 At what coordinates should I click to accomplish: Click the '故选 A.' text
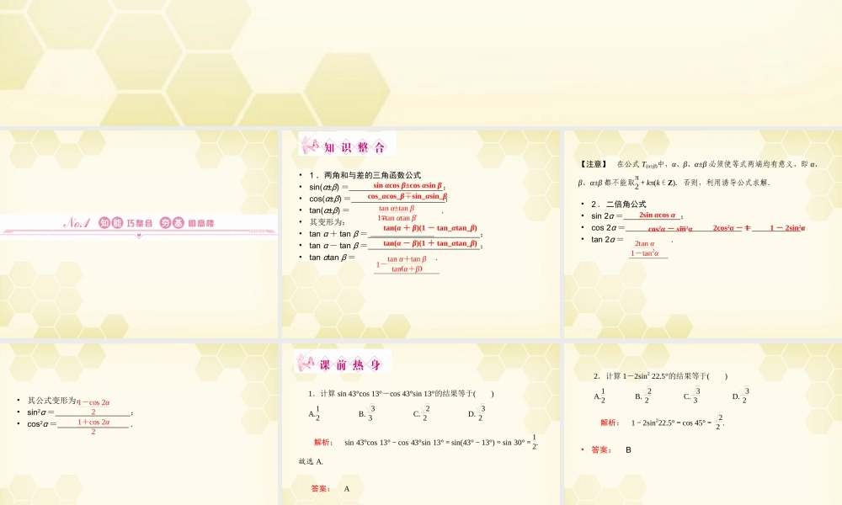tap(311, 461)
